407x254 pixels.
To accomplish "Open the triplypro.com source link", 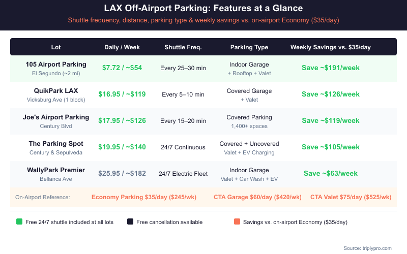I will (368, 248).
